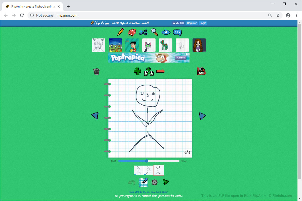Click the Login button
Viewport: 302px width, 201px height.
pos(203,23)
